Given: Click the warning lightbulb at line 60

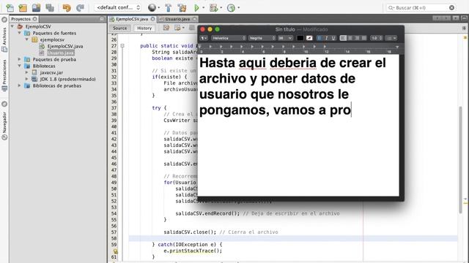Looking at the screenshot, I should 116,251.
